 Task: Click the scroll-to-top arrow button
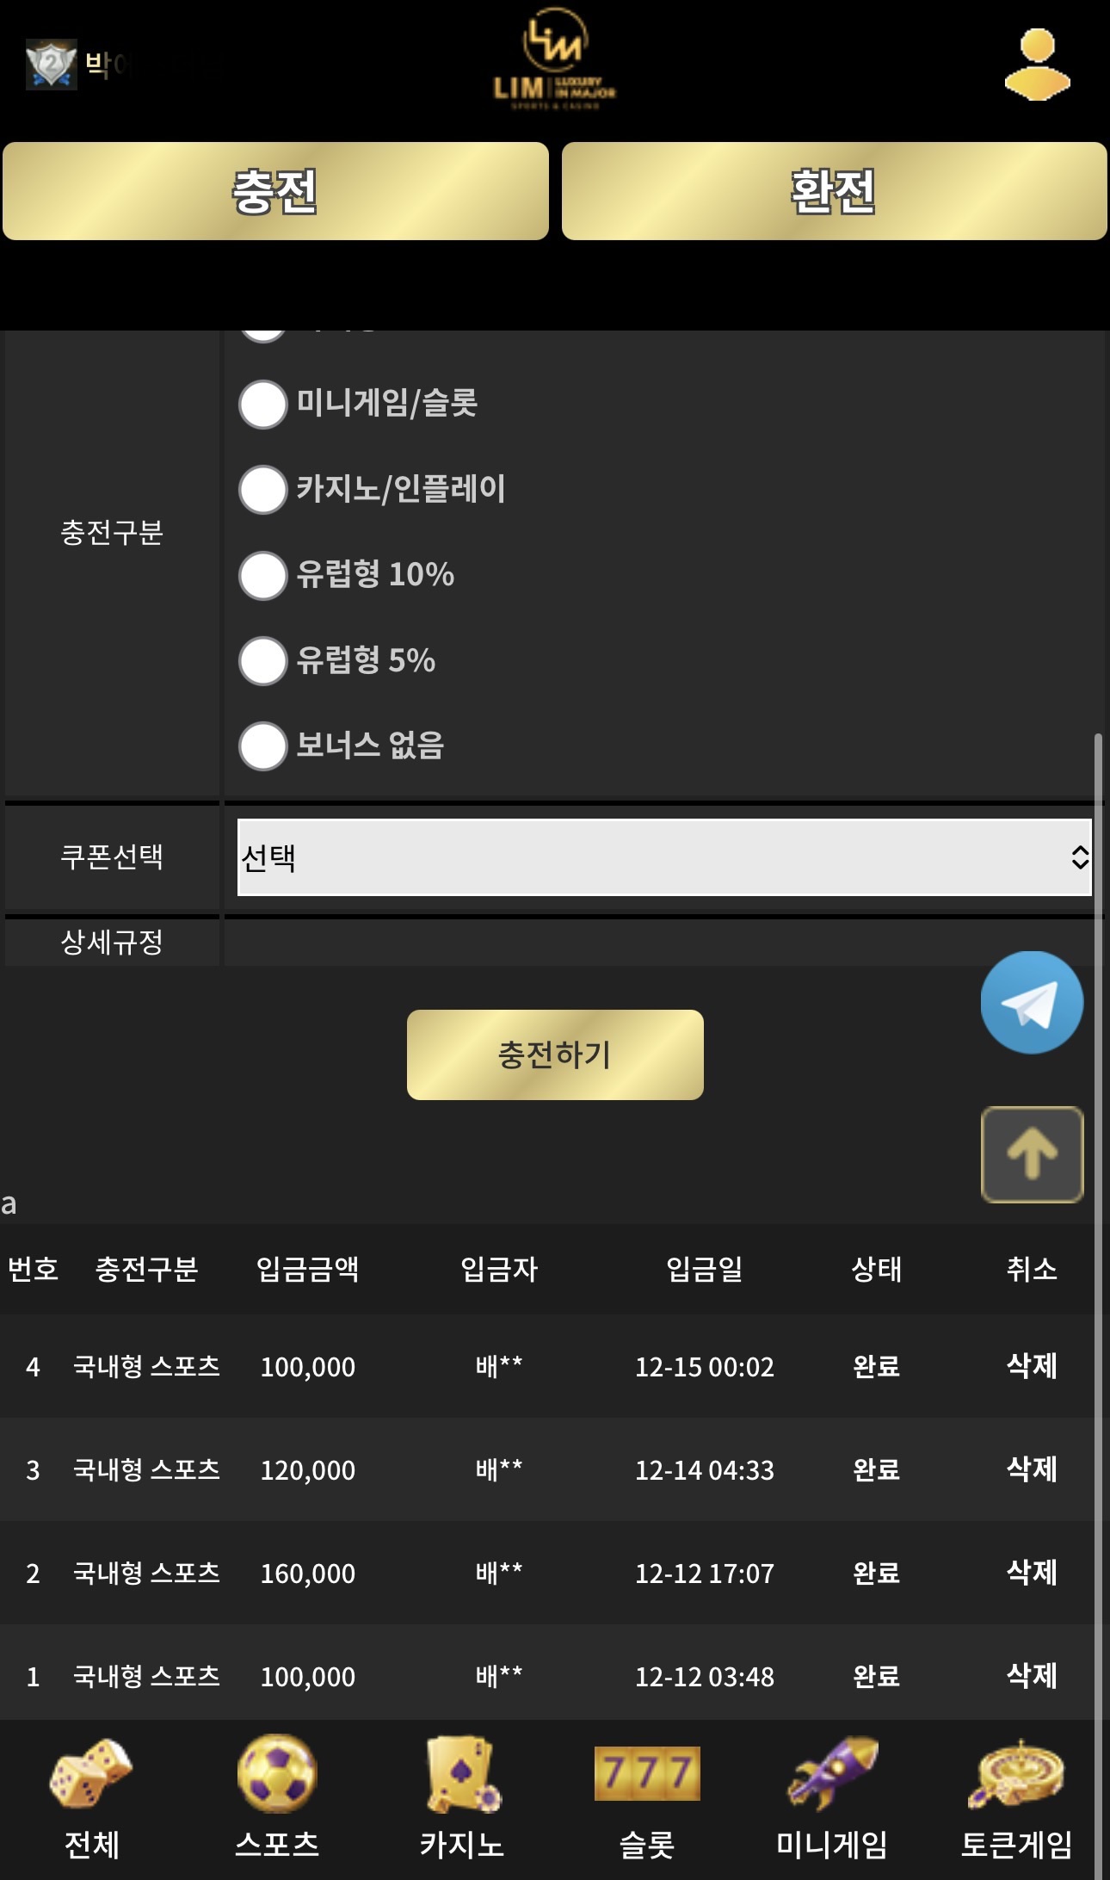pyautogui.click(x=1031, y=1153)
